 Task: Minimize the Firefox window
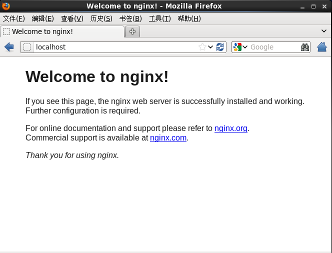coord(302,6)
